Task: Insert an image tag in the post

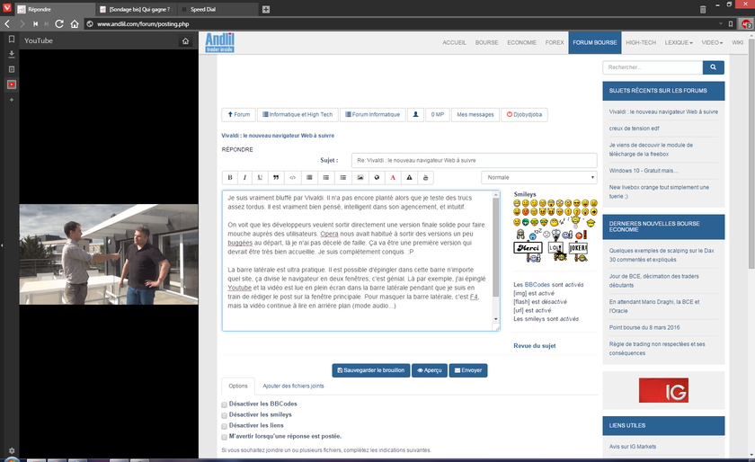Action: click(x=360, y=178)
